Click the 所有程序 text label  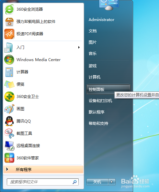(24, 170)
